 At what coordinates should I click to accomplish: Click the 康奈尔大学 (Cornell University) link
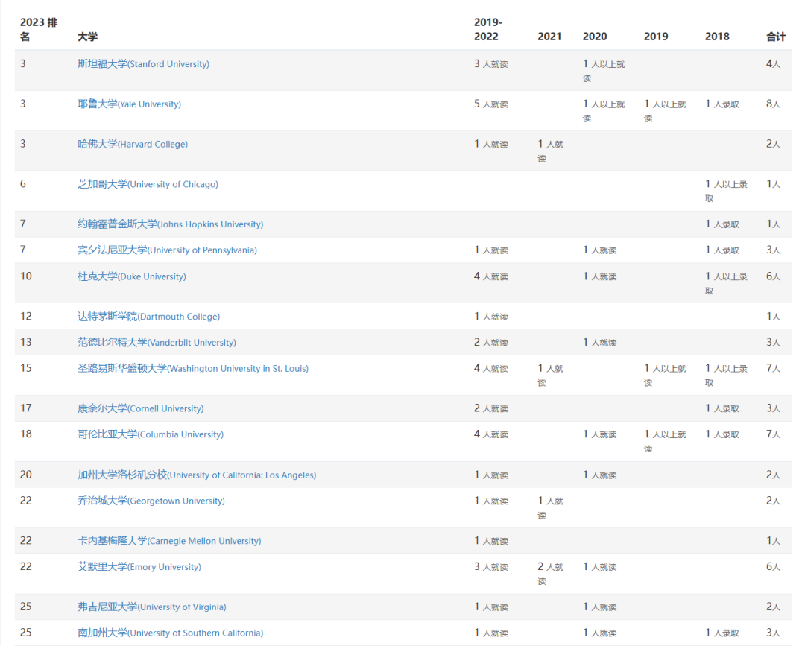pyautogui.click(x=141, y=408)
